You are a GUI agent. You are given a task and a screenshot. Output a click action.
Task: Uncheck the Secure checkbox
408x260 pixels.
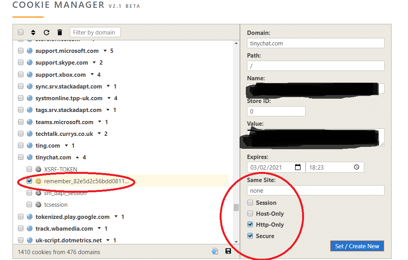pos(250,236)
